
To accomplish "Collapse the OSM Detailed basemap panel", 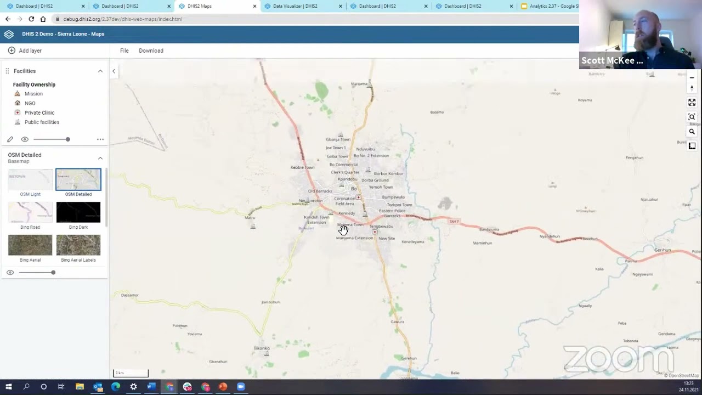I will (x=100, y=158).
